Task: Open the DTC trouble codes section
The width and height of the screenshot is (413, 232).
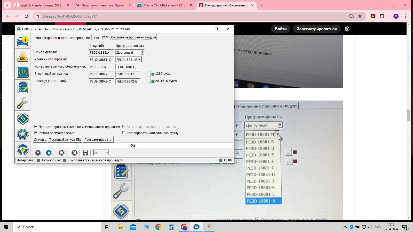Action: [23, 57]
